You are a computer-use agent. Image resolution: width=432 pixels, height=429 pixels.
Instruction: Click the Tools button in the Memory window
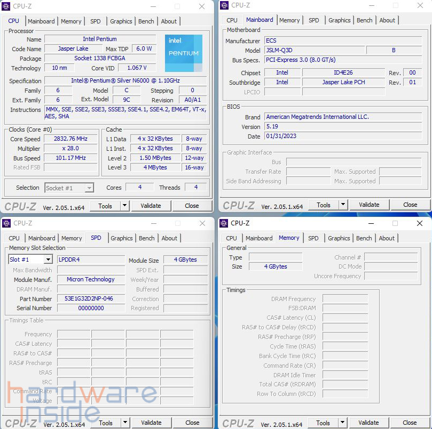(x=323, y=423)
